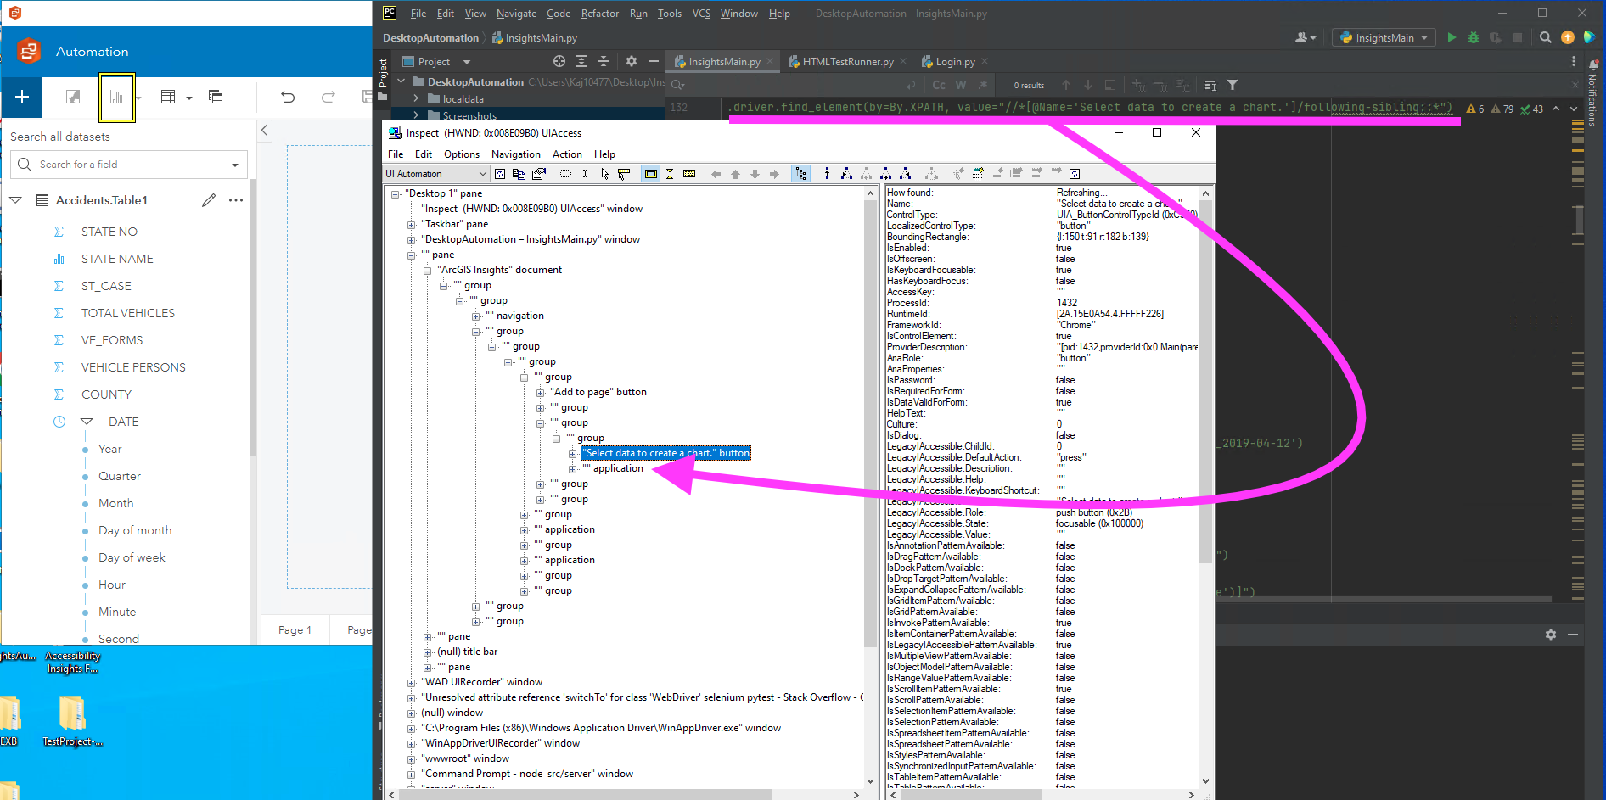
Task: Redo the last action in Insights
Action: click(328, 97)
